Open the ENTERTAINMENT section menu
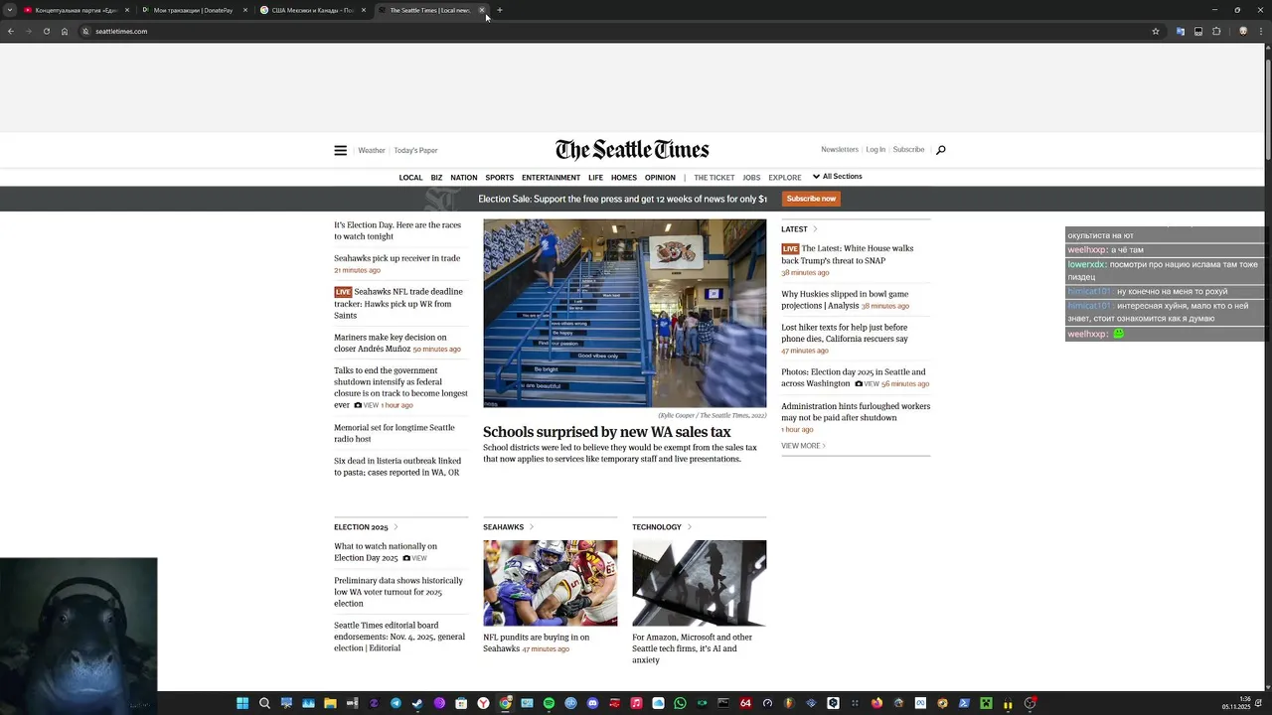The image size is (1272, 715). pyautogui.click(x=551, y=178)
